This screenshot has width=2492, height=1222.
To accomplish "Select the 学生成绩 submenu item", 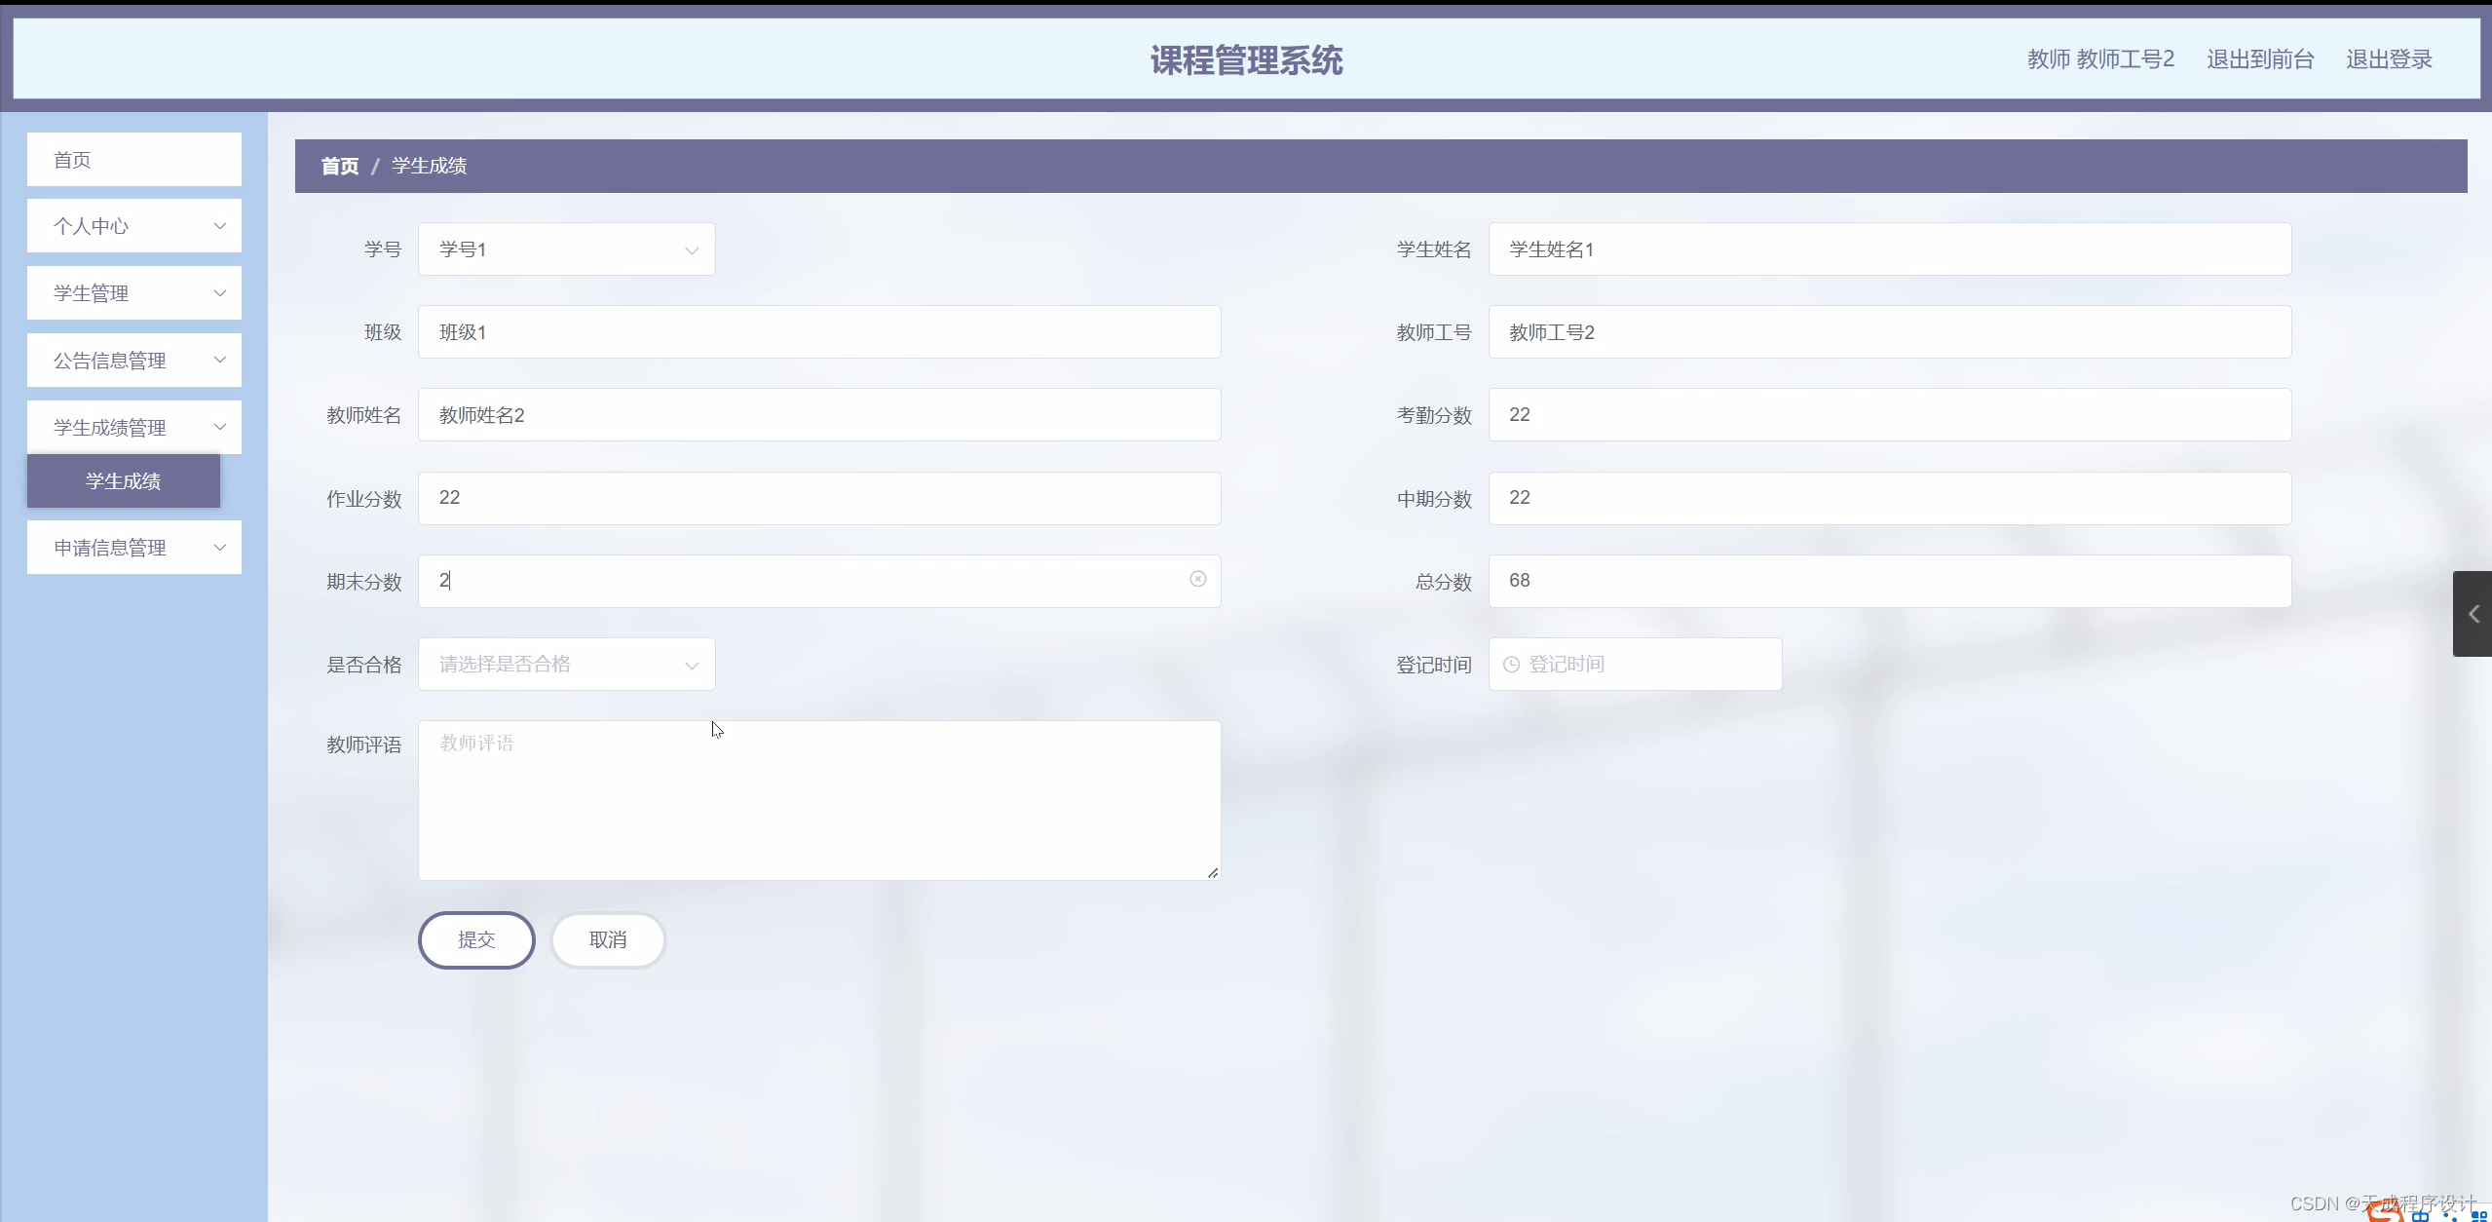I will click(x=124, y=481).
